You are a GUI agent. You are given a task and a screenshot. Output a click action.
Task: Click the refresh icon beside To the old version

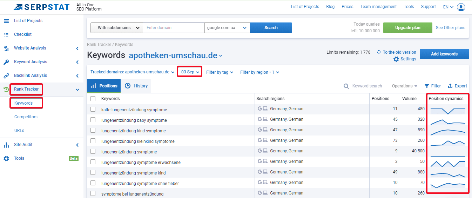(x=379, y=52)
